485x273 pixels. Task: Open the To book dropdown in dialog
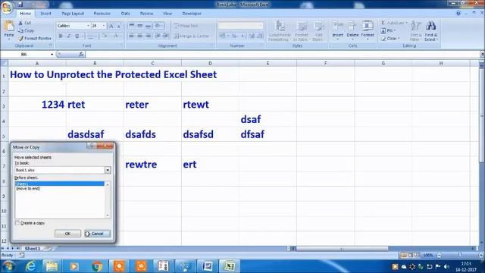pyautogui.click(x=108, y=170)
